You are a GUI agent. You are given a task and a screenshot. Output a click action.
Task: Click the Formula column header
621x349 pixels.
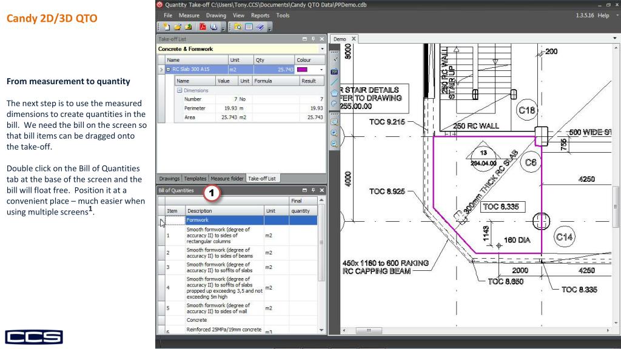pyautogui.click(x=276, y=81)
